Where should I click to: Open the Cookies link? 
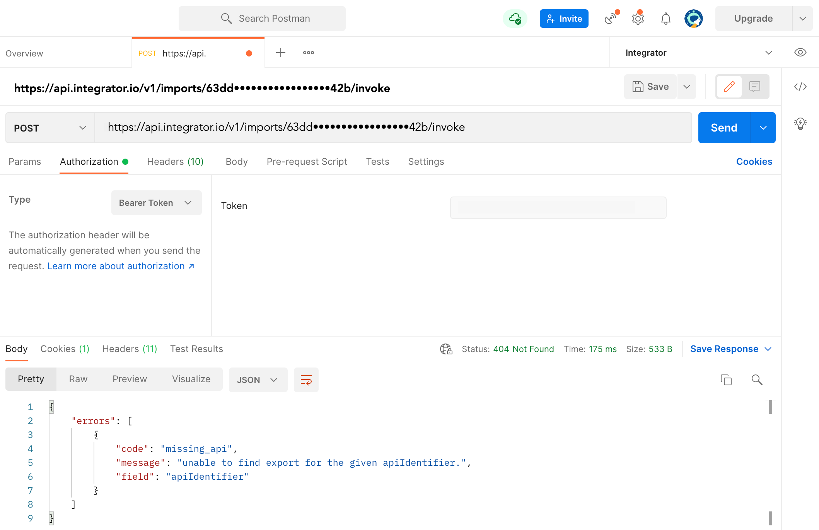point(754,162)
